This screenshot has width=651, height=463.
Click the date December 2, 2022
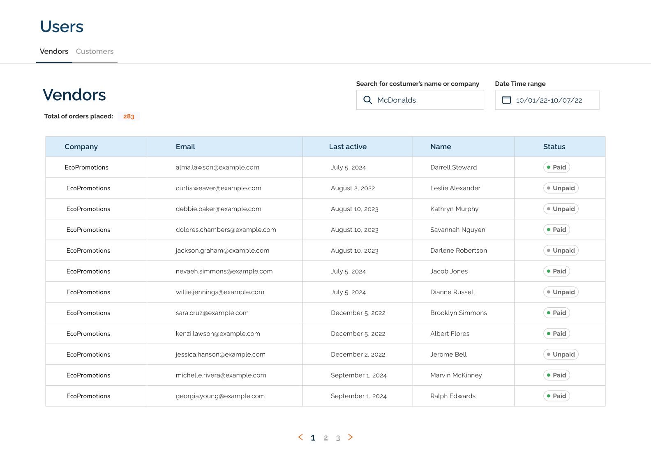[358, 355]
